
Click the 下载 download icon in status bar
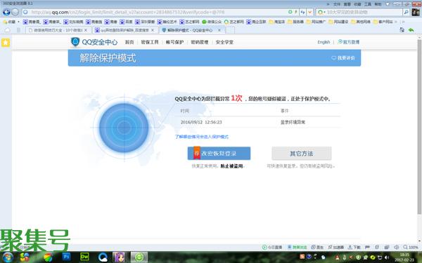coord(354,247)
